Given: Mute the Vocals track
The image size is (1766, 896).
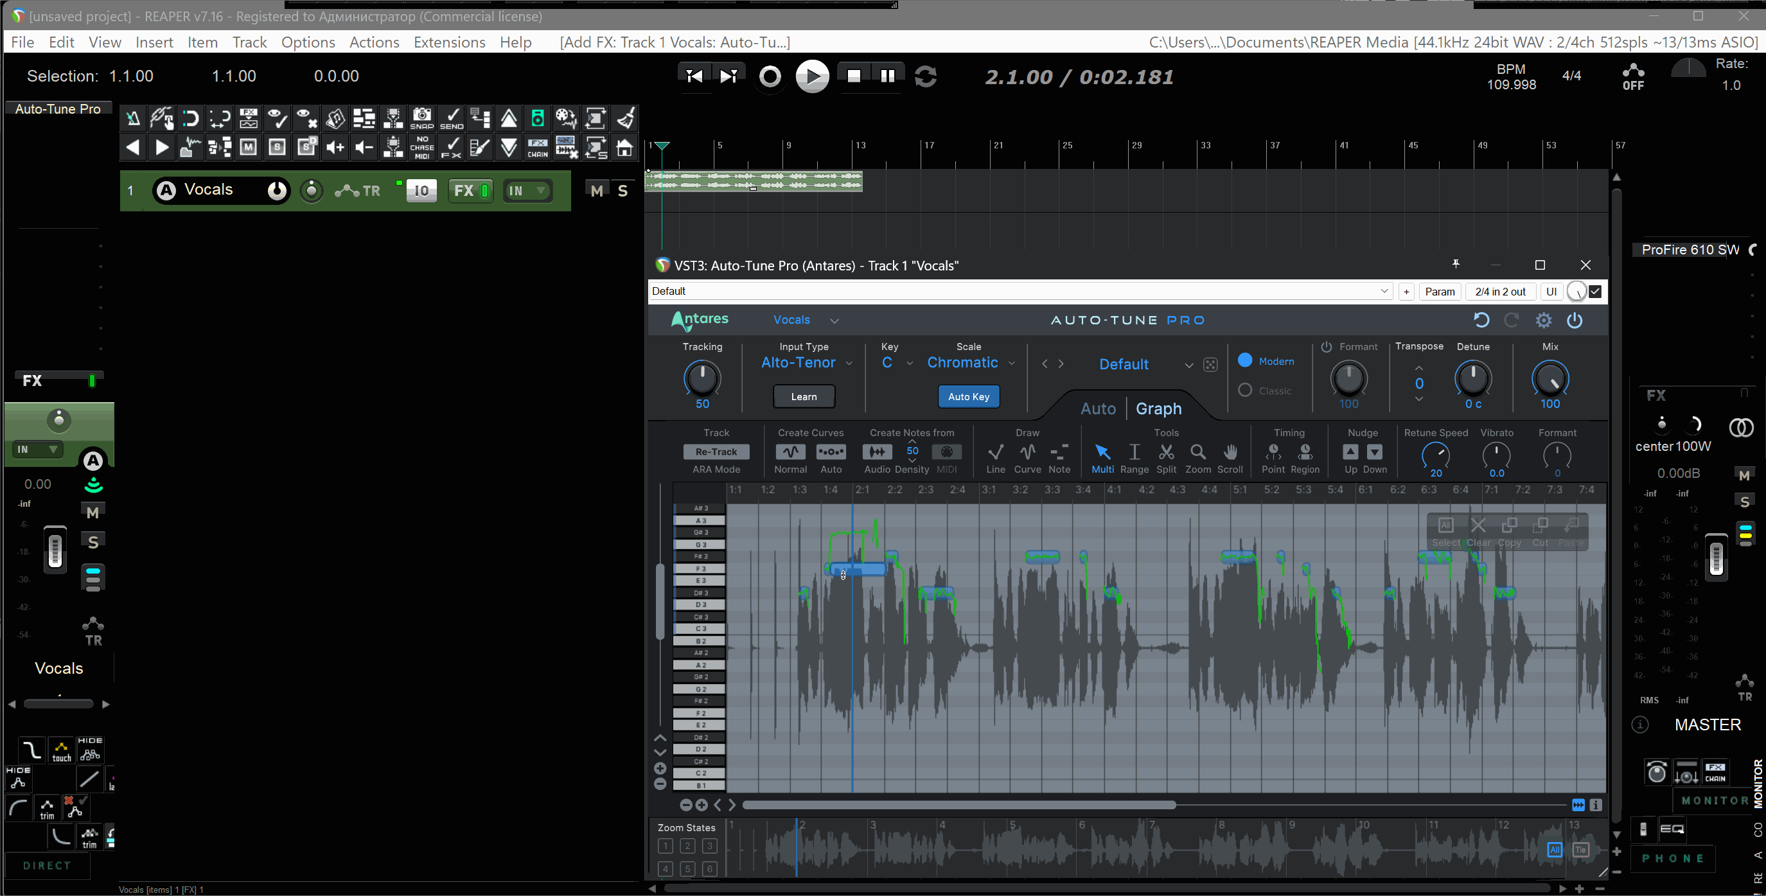Looking at the screenshot, I should click(x=596, y=191).
